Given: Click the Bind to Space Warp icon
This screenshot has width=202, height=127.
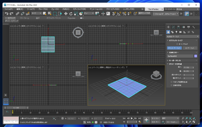Looking at the screenshot, I should click(28, 14).
